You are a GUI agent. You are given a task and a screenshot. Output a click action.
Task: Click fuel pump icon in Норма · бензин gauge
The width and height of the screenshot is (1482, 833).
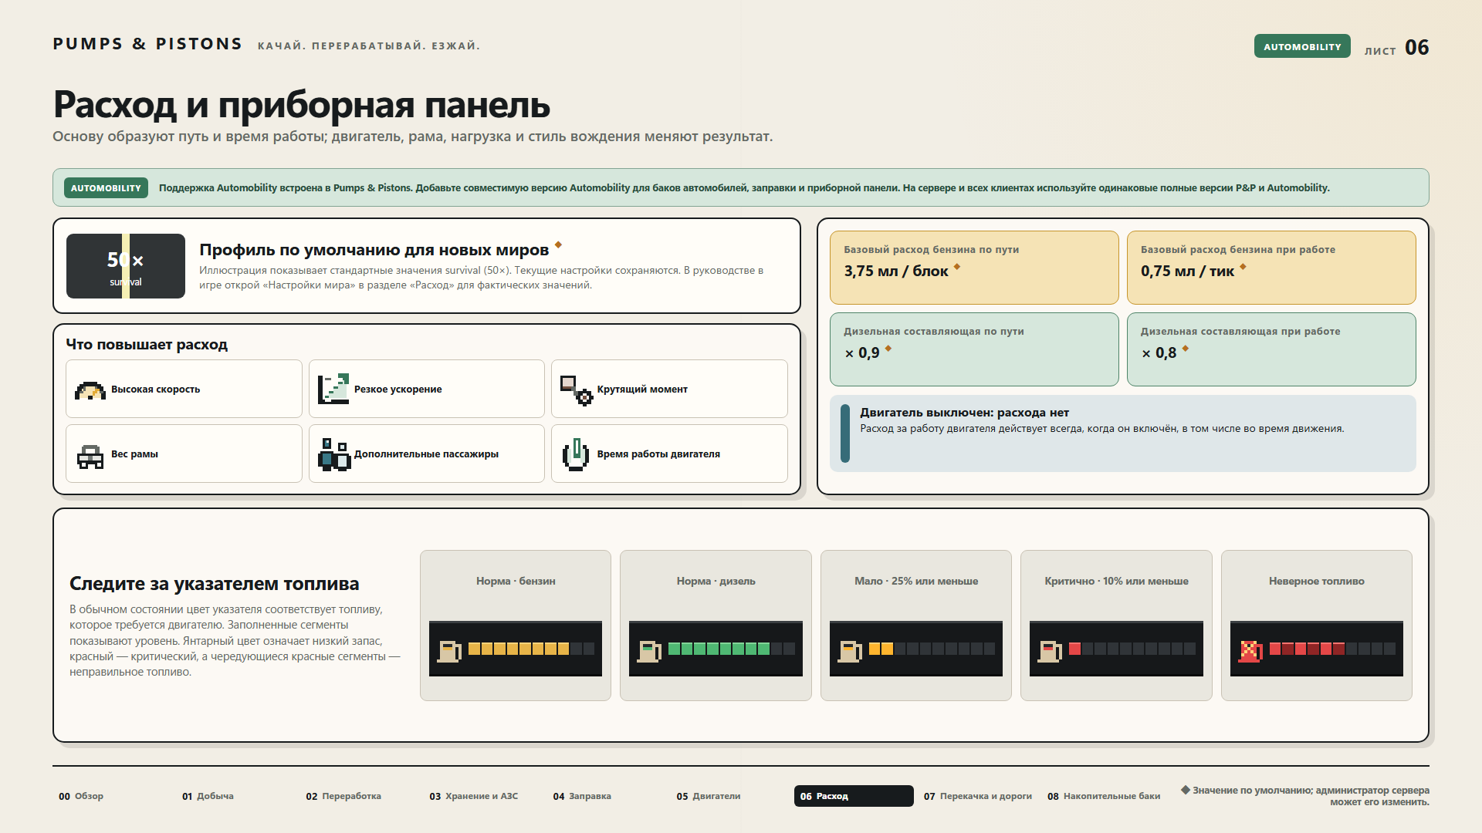click(x=449, y=651)
